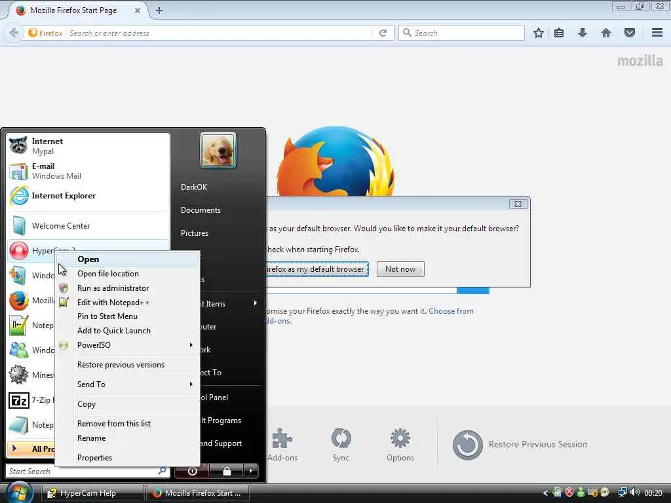
Task: Select Pin to Start Menu
Action: 128,316
